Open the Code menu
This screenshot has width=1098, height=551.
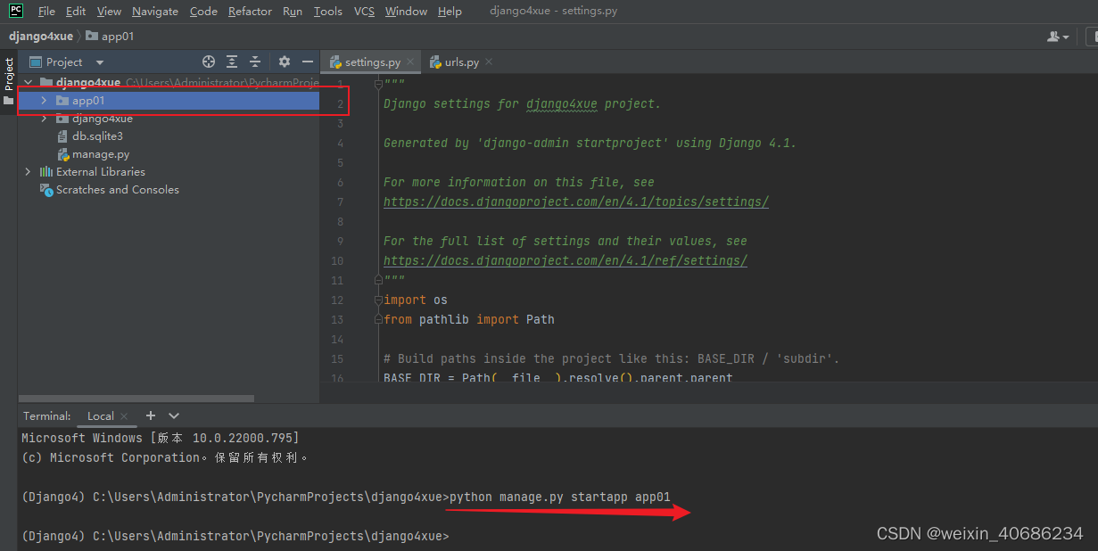(203, 12)
